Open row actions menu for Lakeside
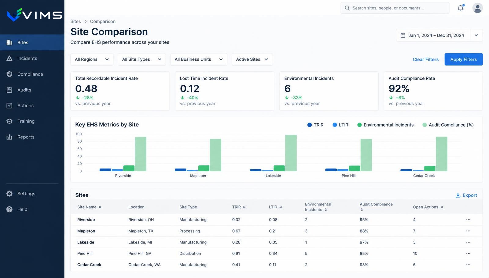 468,242
